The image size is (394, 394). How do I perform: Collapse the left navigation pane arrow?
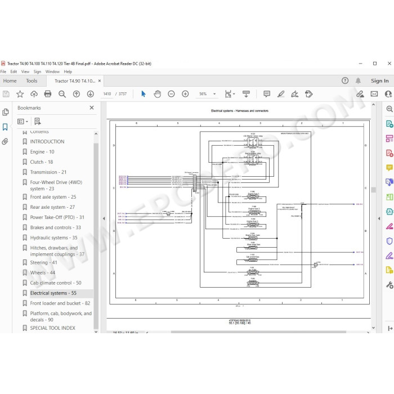(x=104, y=218)
